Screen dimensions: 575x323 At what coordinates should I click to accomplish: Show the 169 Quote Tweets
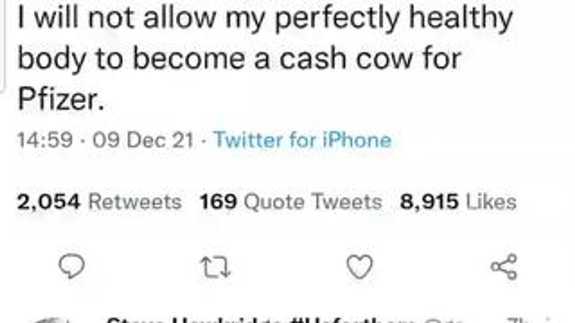(291, 202)
